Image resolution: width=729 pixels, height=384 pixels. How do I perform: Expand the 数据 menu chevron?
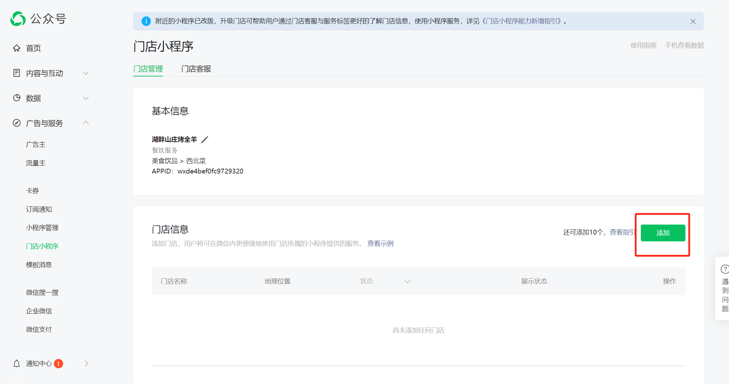pyautogui.click(x=86, y=98)
